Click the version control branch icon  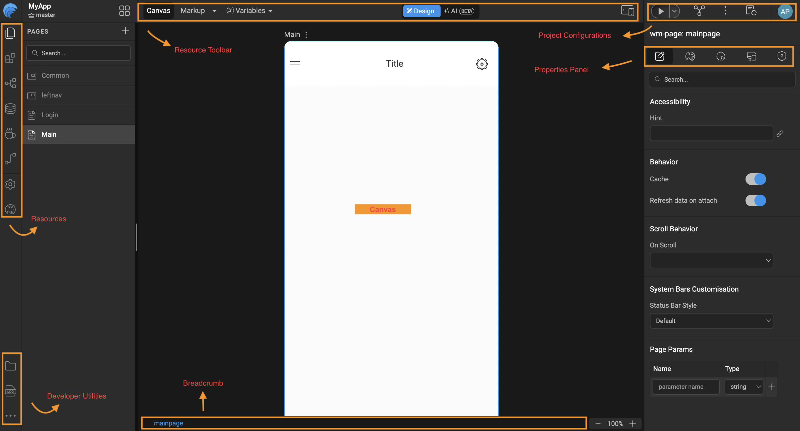point(699,11)
